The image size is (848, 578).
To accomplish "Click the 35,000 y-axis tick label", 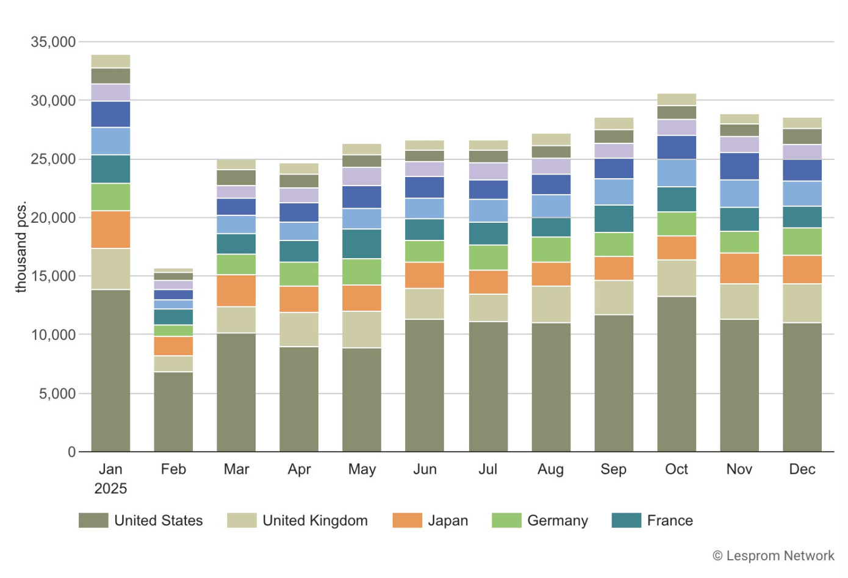I will pos(53,42).
